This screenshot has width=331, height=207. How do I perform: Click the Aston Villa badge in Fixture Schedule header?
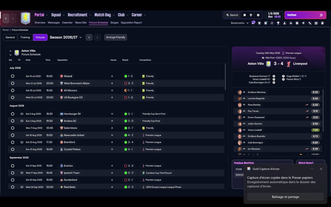click(17, 53)
